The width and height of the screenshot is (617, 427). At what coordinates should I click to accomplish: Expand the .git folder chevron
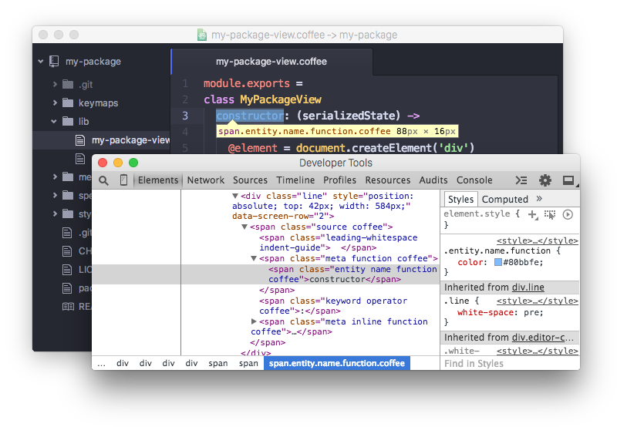click(x=55, y=84)
